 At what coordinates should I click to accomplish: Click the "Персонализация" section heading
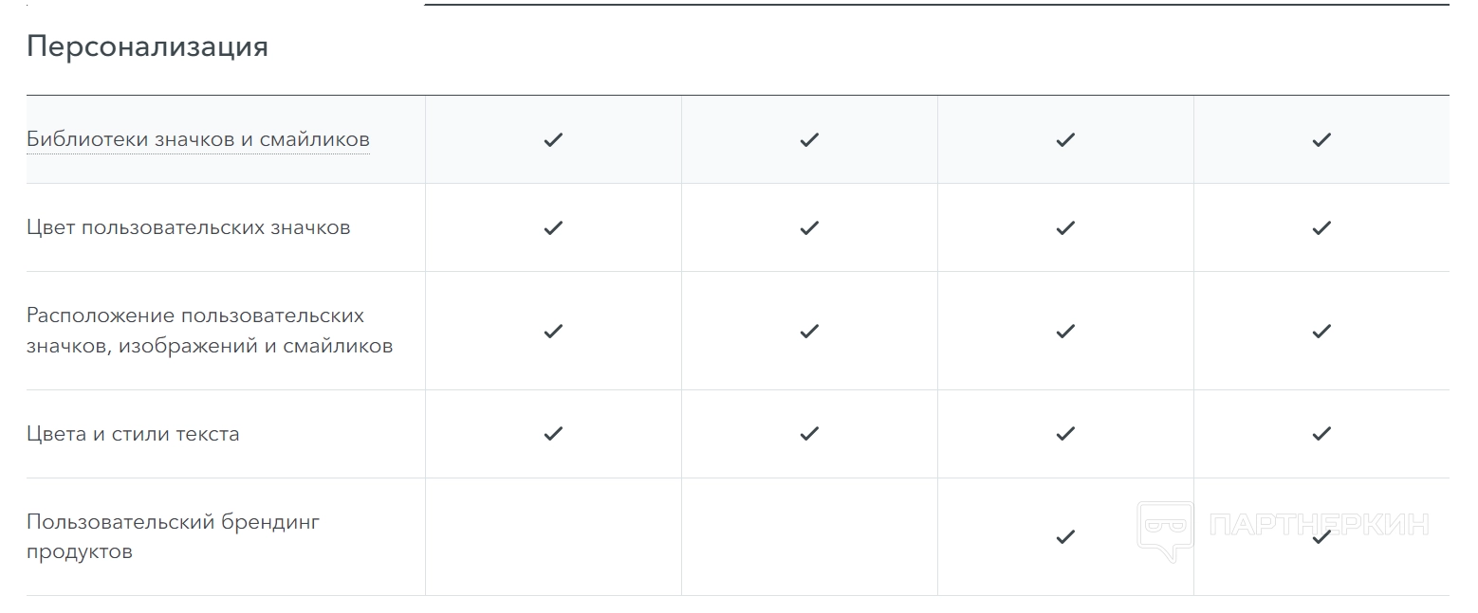[x=147, y=46]
